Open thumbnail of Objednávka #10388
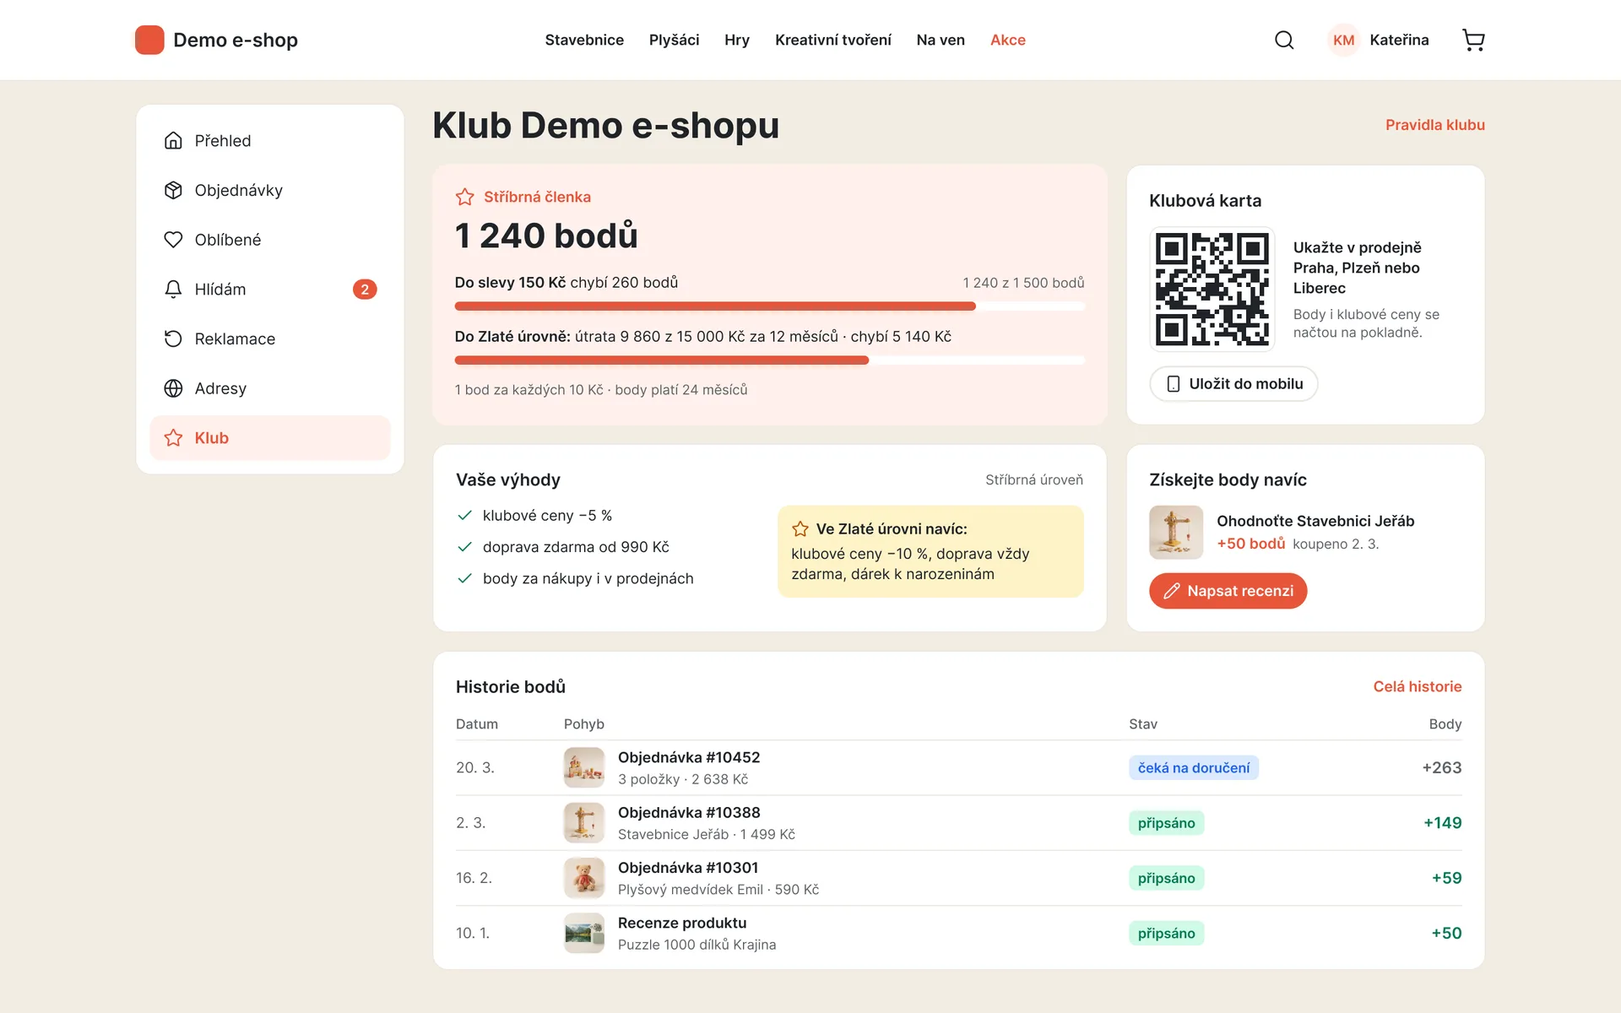The image size is (1621, 1013). click(584, 823)
